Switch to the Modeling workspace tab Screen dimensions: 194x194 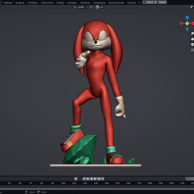pyautogui.click(x=8, y=3)
